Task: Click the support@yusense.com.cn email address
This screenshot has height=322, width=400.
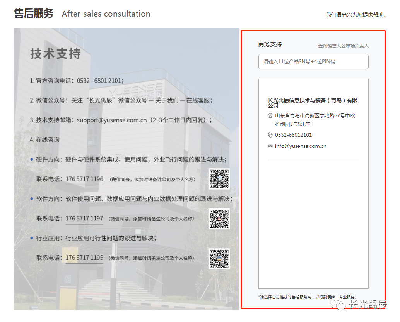Action: (112, 120)
